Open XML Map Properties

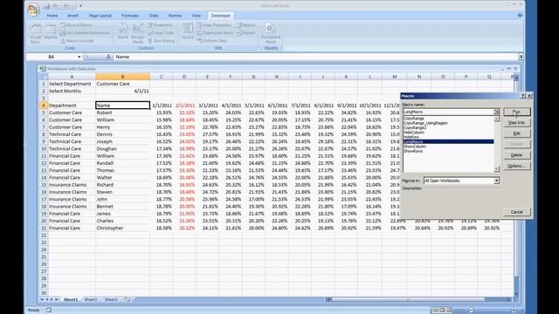pos(214,25)
